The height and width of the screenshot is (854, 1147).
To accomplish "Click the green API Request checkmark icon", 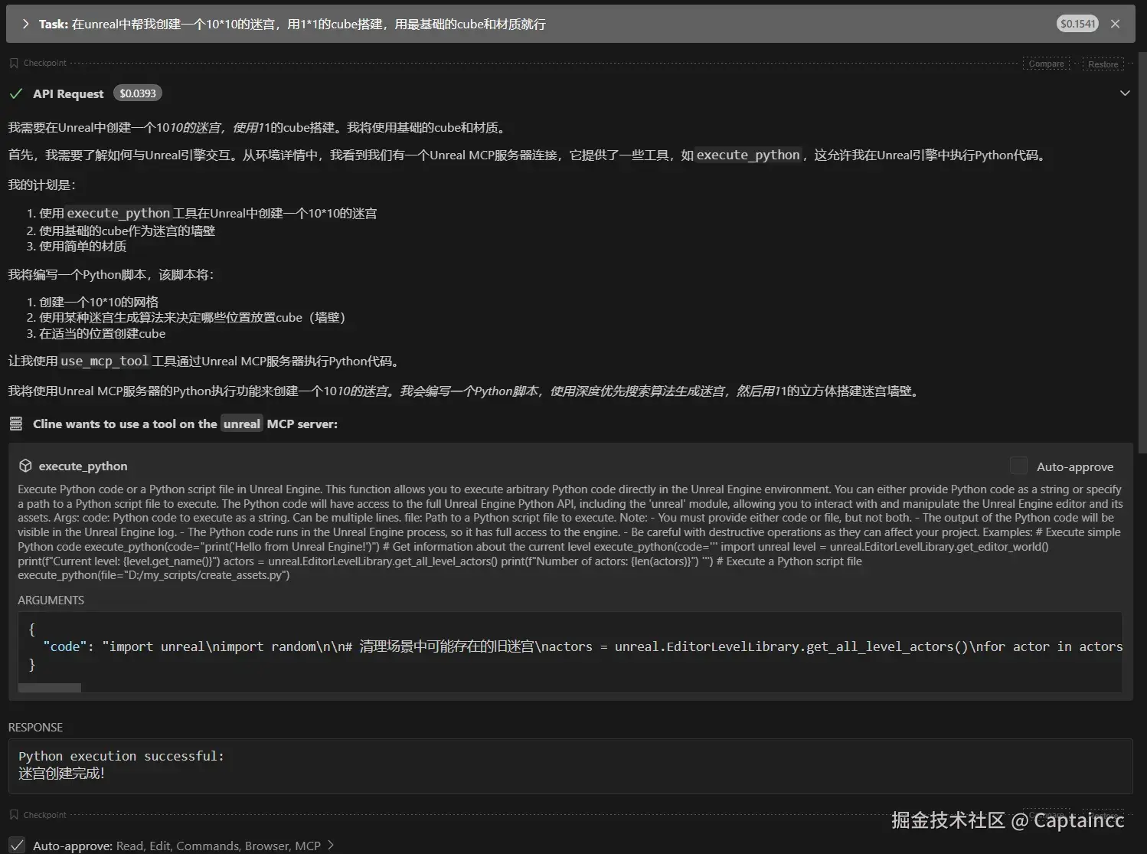I will (x=16, y=93).
